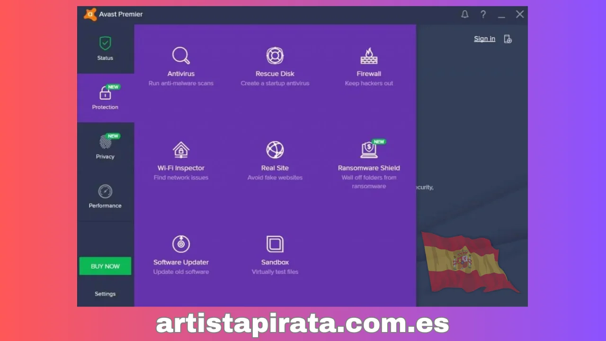Click the device icon beside Sign in
This screenshot has width=606, height=341.
(x=508, y=39)
